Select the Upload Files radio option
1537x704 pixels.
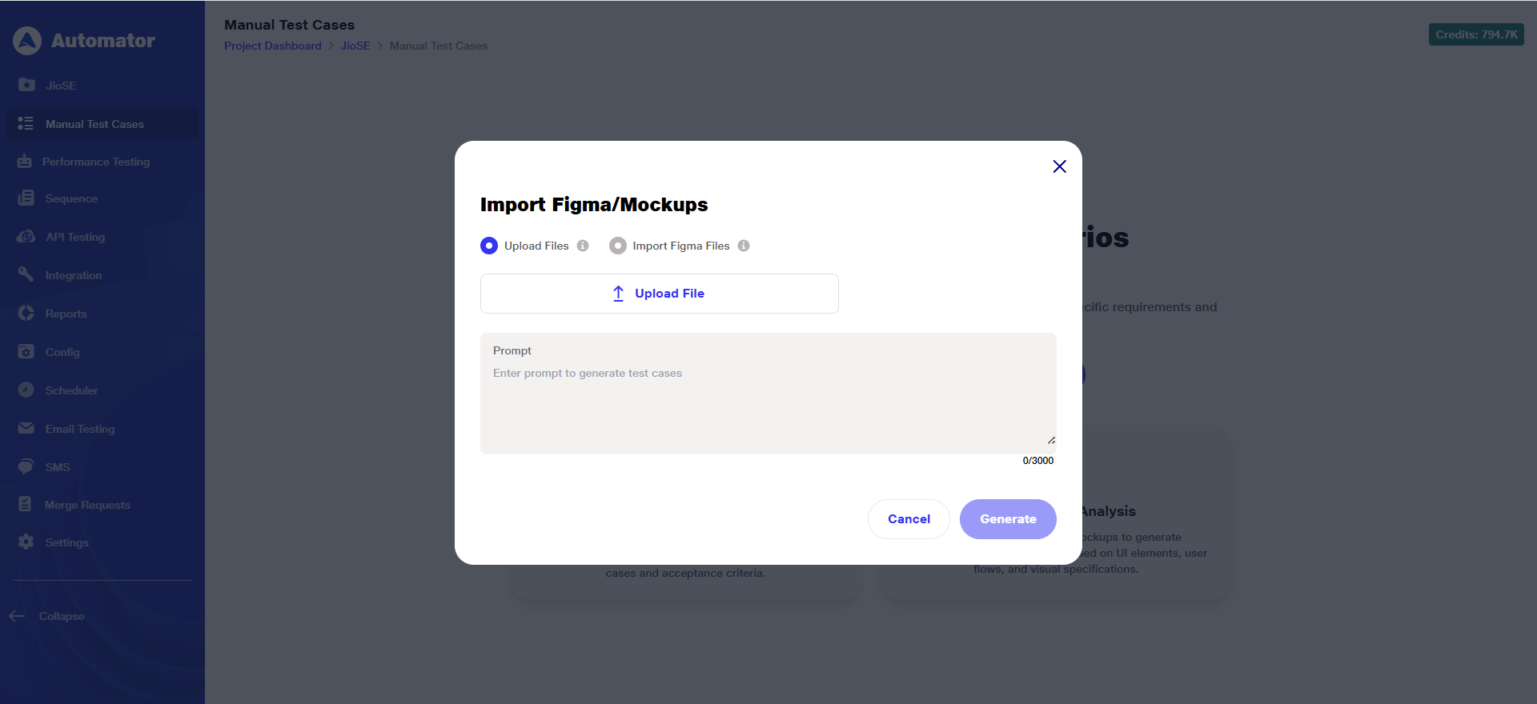489,246
